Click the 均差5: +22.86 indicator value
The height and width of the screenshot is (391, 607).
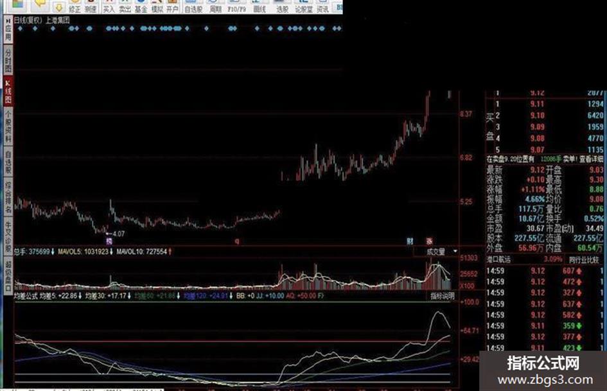61,296
